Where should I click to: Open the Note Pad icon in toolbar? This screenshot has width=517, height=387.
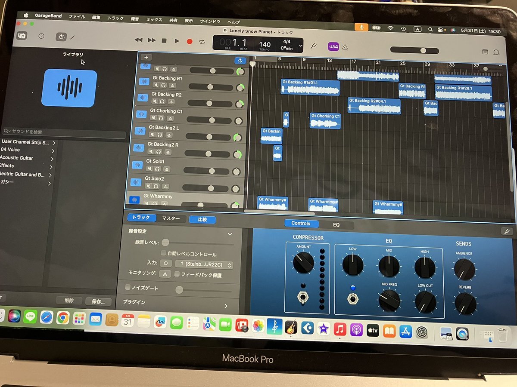pos(485,52)
